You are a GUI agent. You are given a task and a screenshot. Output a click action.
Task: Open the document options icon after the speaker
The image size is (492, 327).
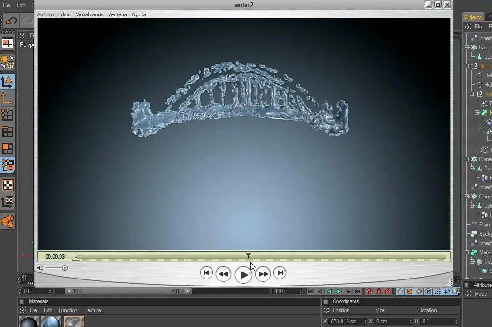click(x=456, y=292)
